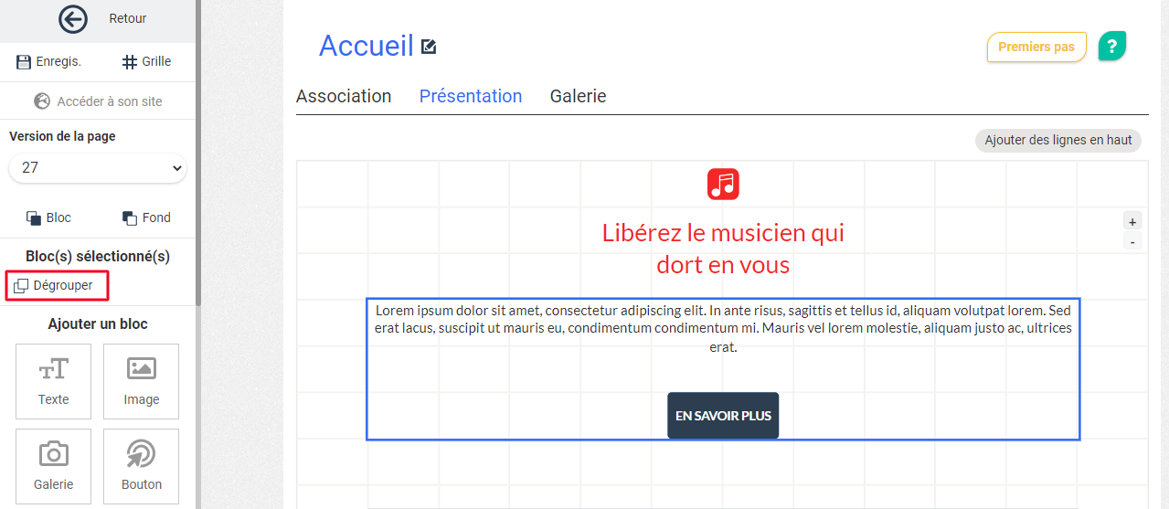Click Ajouter des lignes en haut
Screen dimensions: 1169x509
coord(1057,140)
